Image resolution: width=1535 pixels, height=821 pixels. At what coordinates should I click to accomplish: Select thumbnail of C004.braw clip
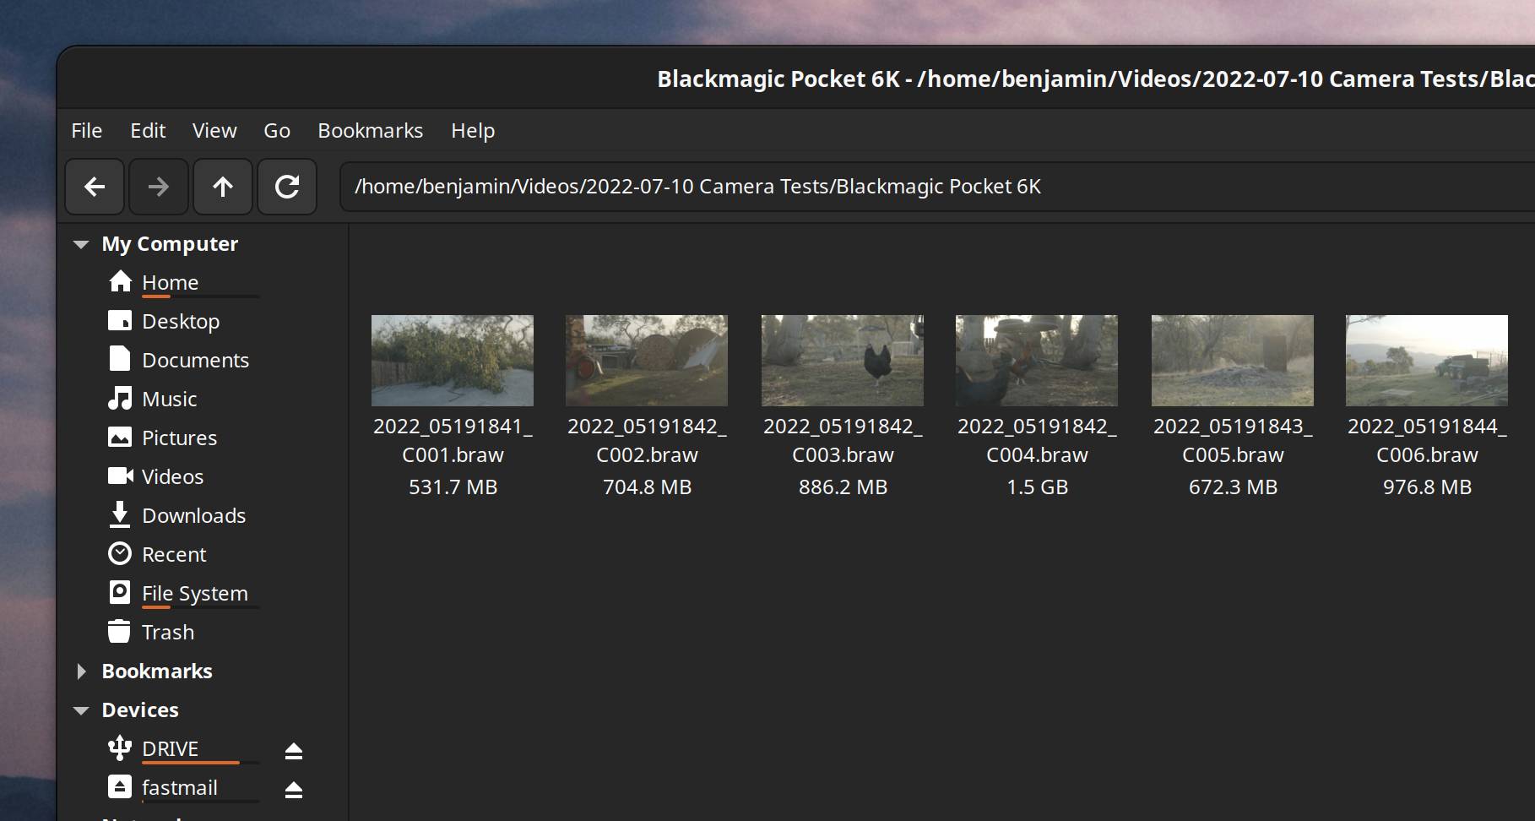point(1037,361)
